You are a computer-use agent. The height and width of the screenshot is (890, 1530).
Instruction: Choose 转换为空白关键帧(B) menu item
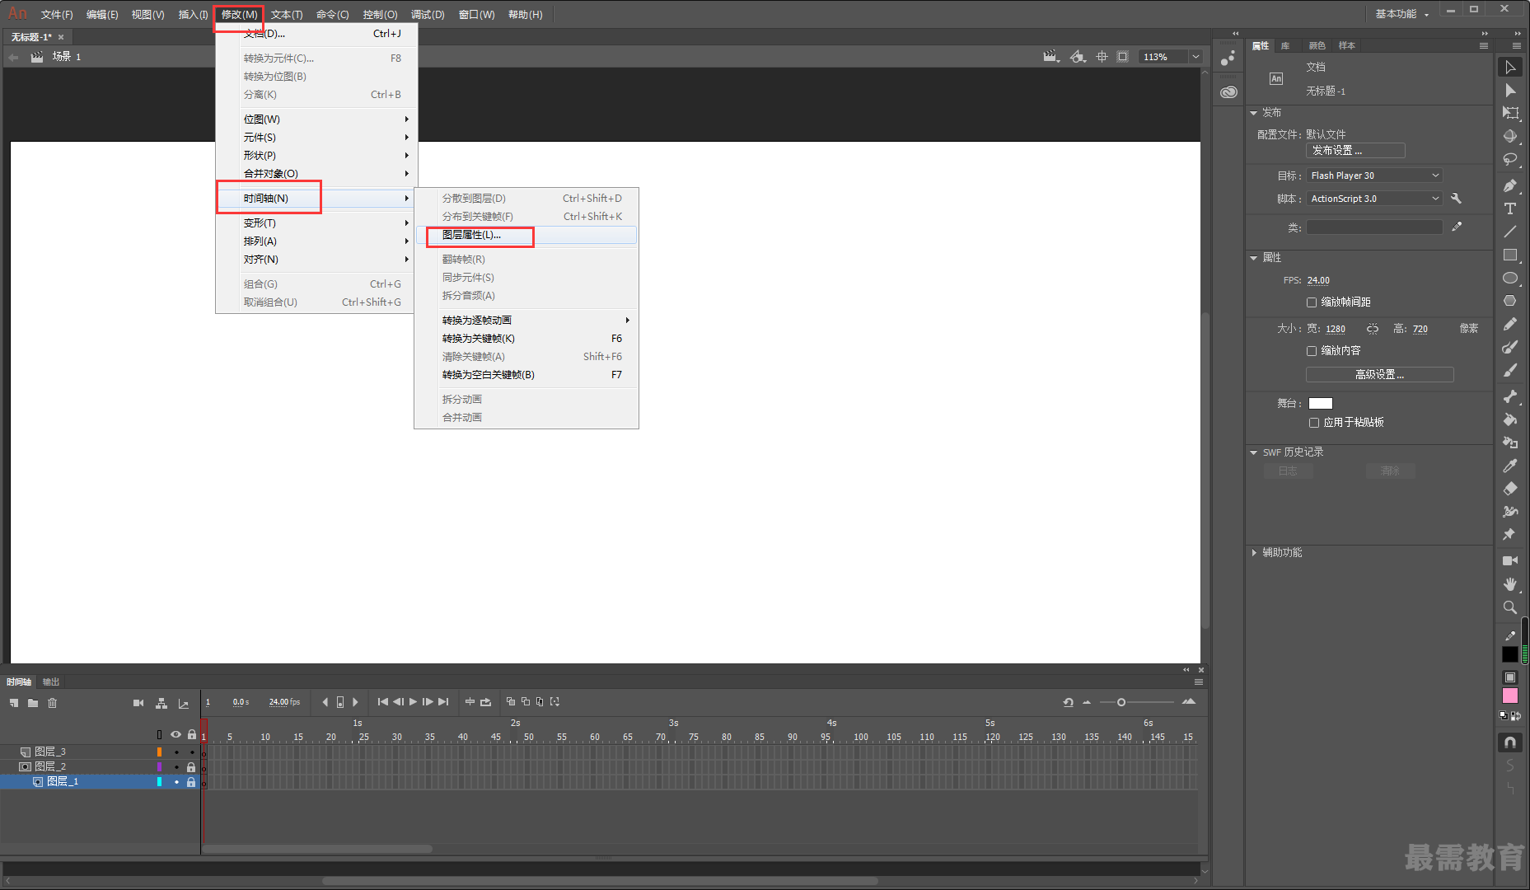coord(526,375)
